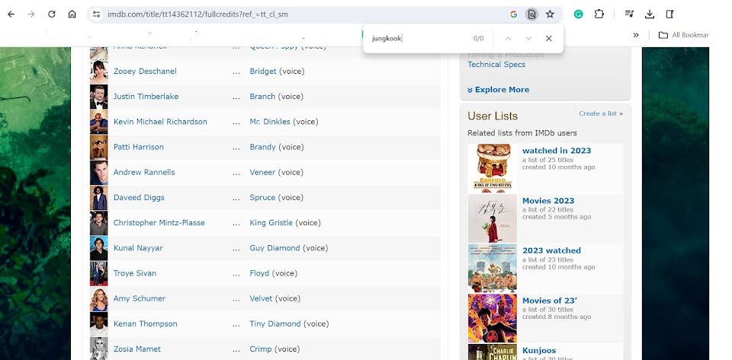The image size is (732, 360).
Task: Click the Branch character link
Action: click(262, 97)
